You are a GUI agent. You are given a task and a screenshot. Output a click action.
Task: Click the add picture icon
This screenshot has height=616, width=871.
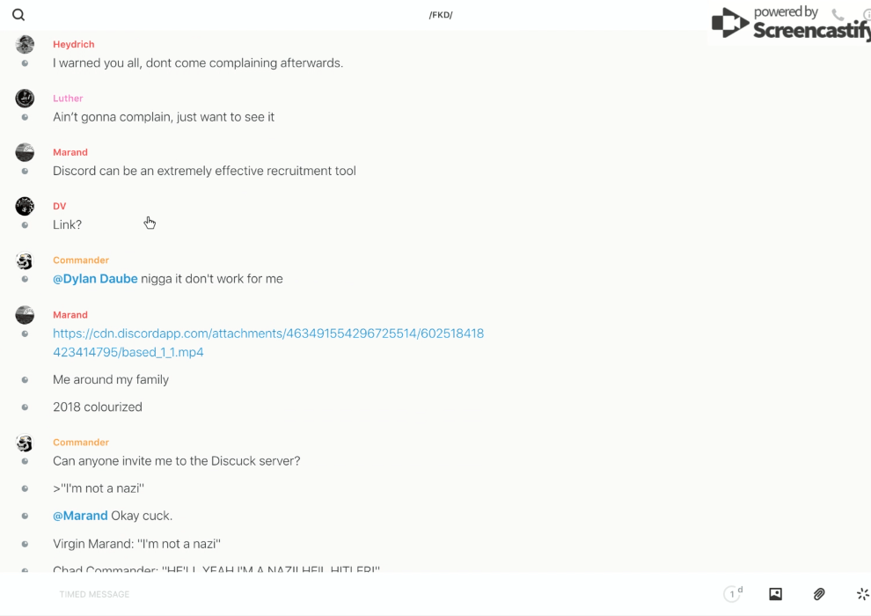click(775, 594)
